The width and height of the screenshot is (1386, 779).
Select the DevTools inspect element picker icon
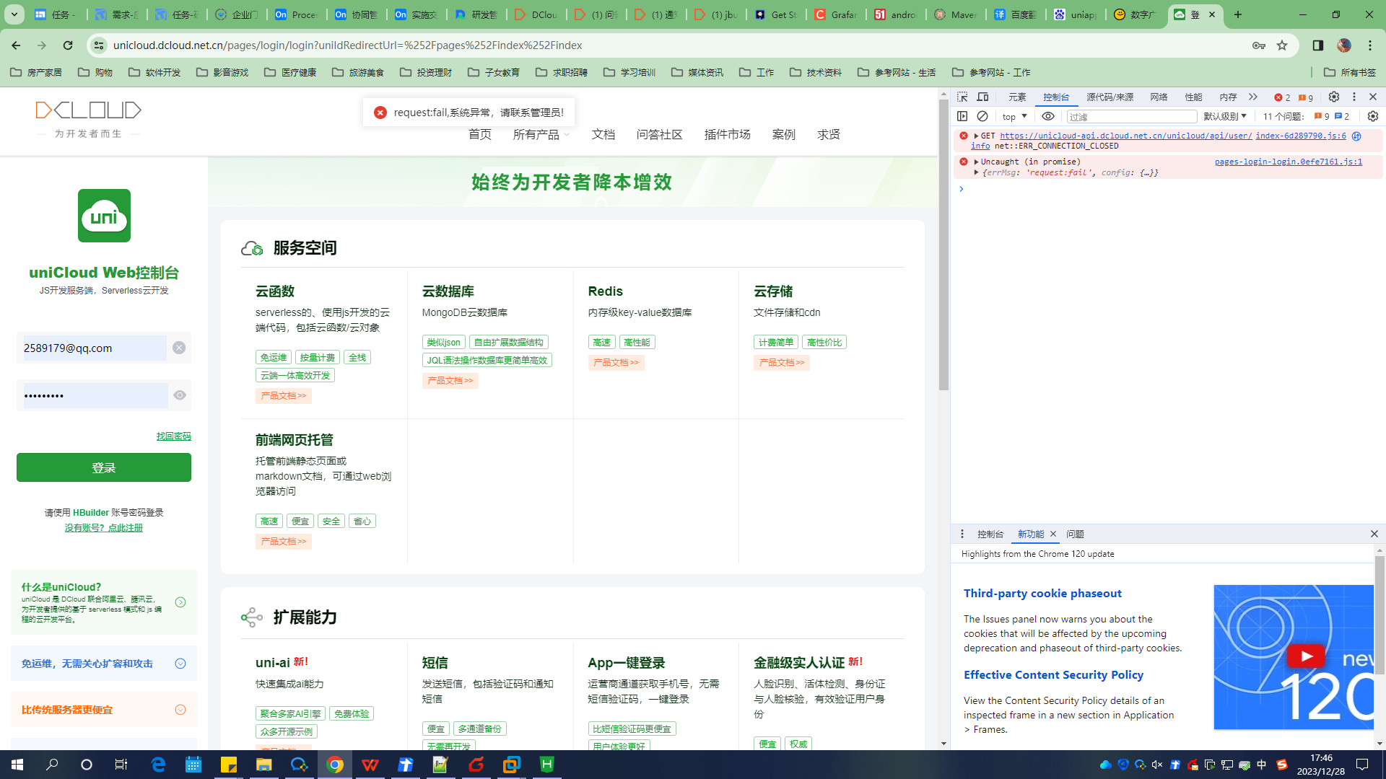962,97
